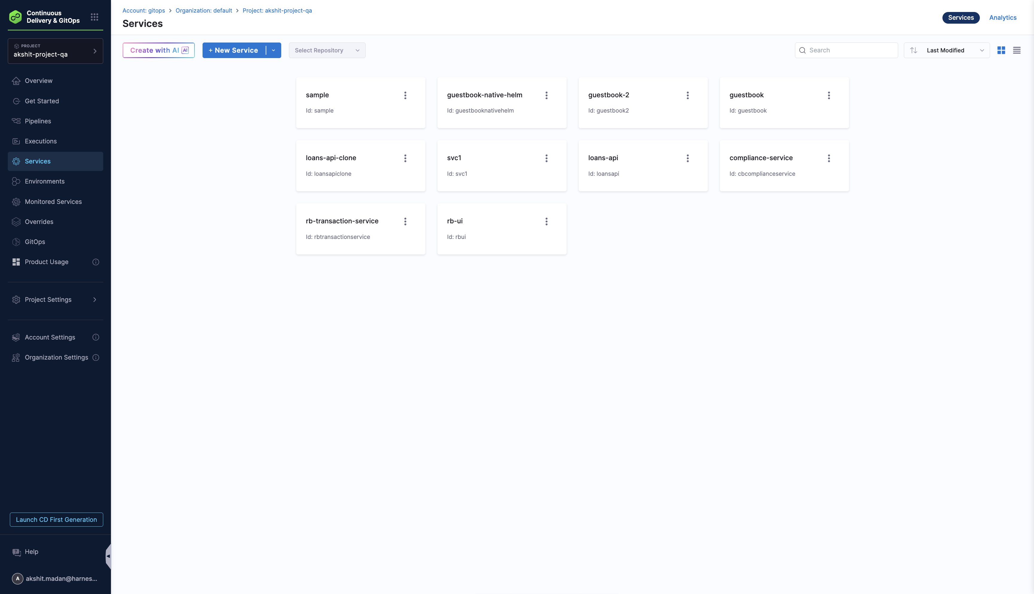
Task: Open the Select Repository dropdown
Action: click(327, 50)
